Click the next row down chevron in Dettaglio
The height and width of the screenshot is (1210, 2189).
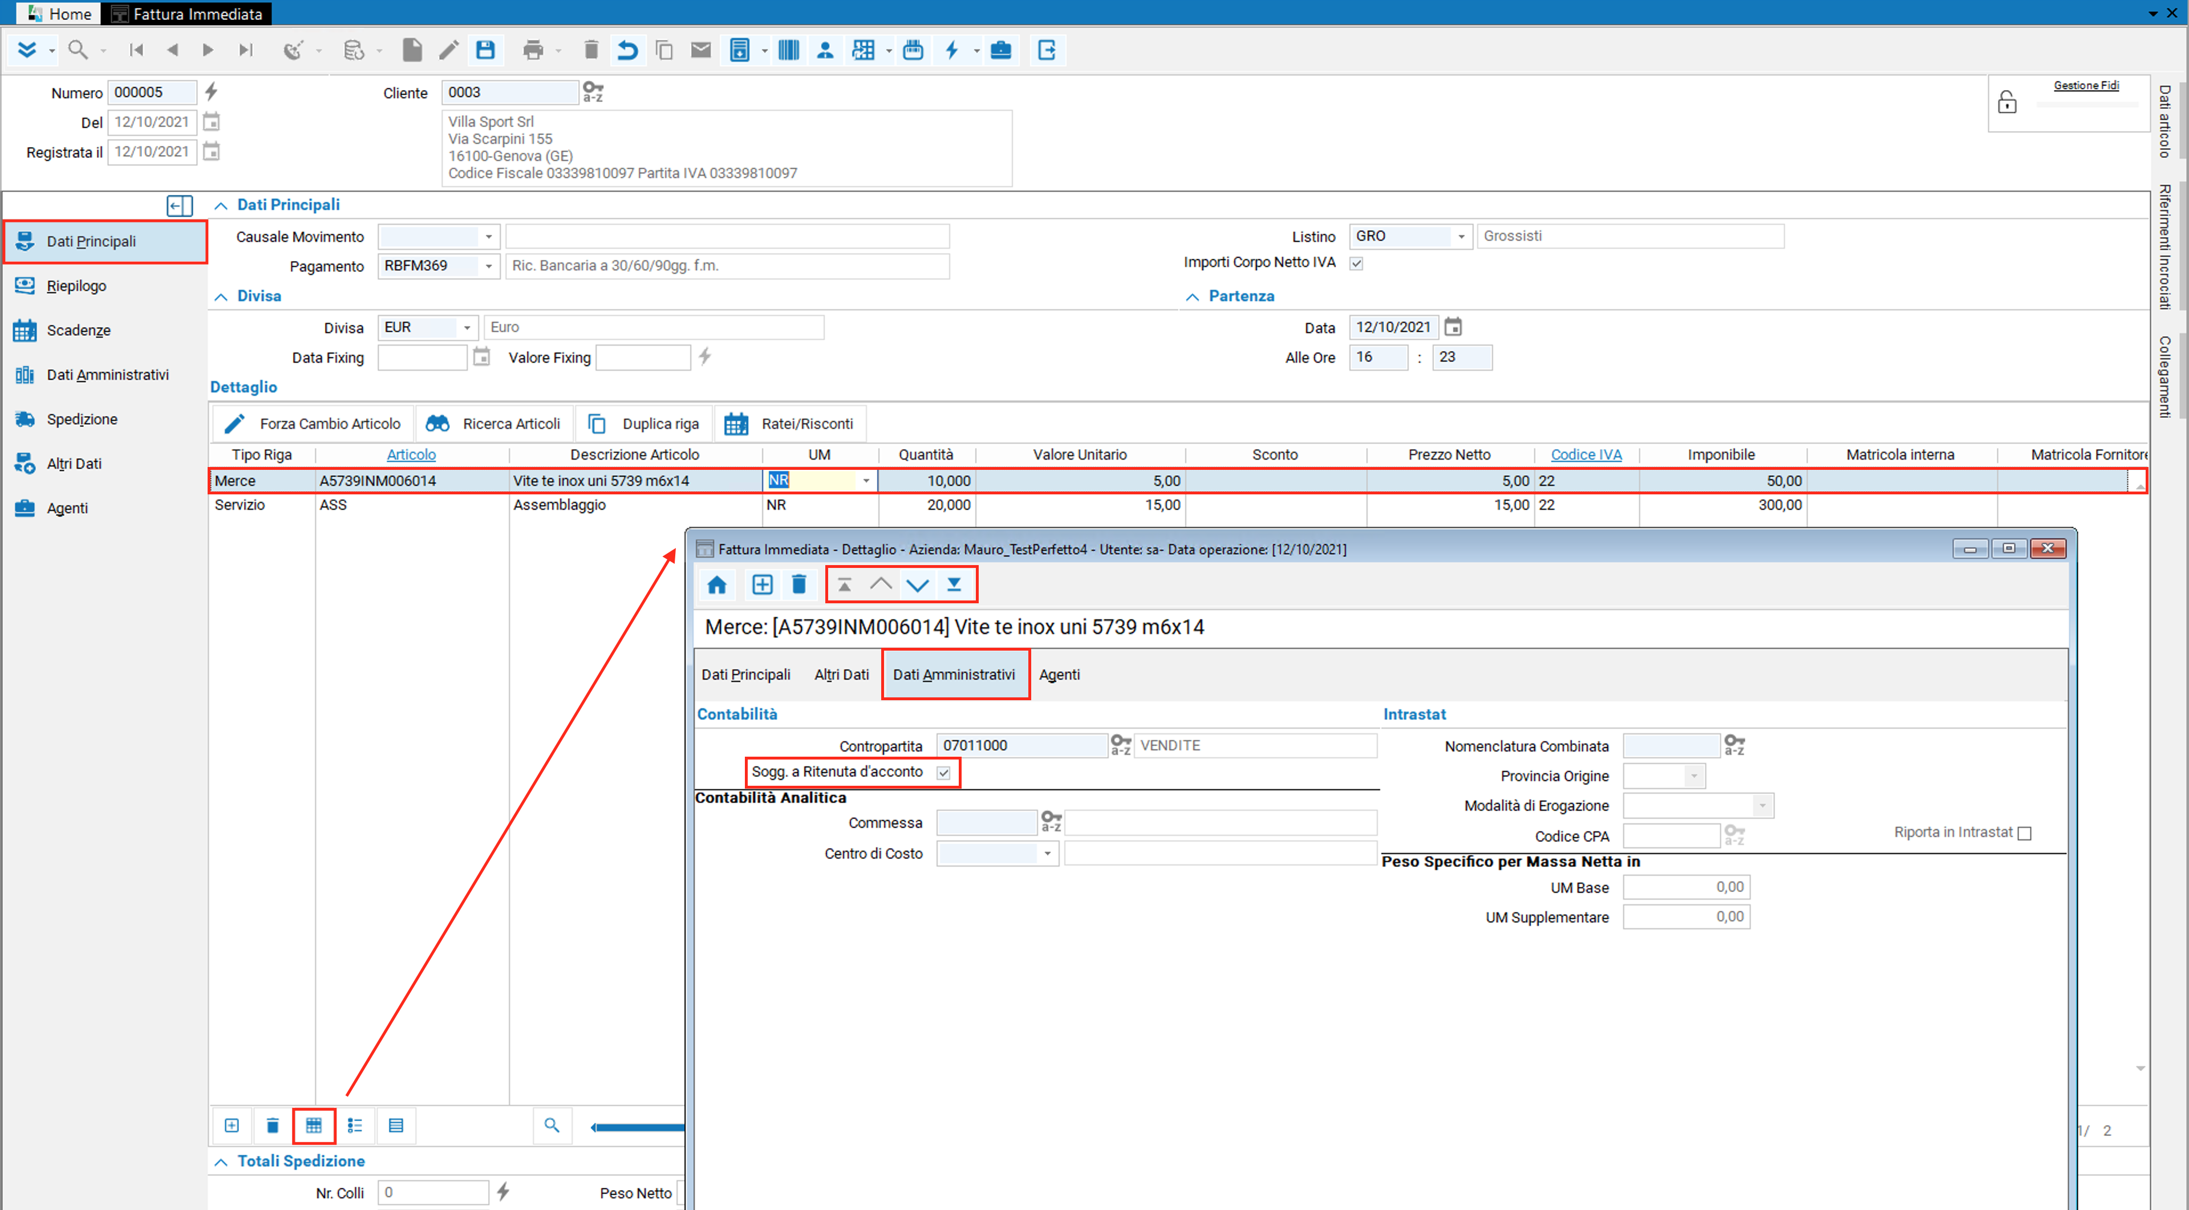pyautogui.click(x=918, y=584)
